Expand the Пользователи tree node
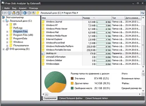 click(x=7, y=46)
